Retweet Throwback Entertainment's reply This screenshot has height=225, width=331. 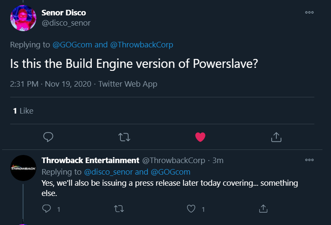[119, 209]
